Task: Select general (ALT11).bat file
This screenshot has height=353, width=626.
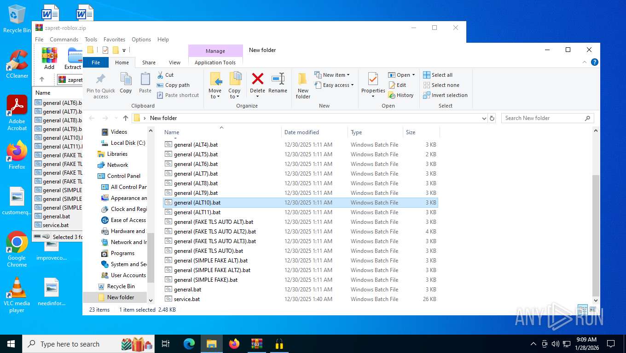Action: coord(300,212)
